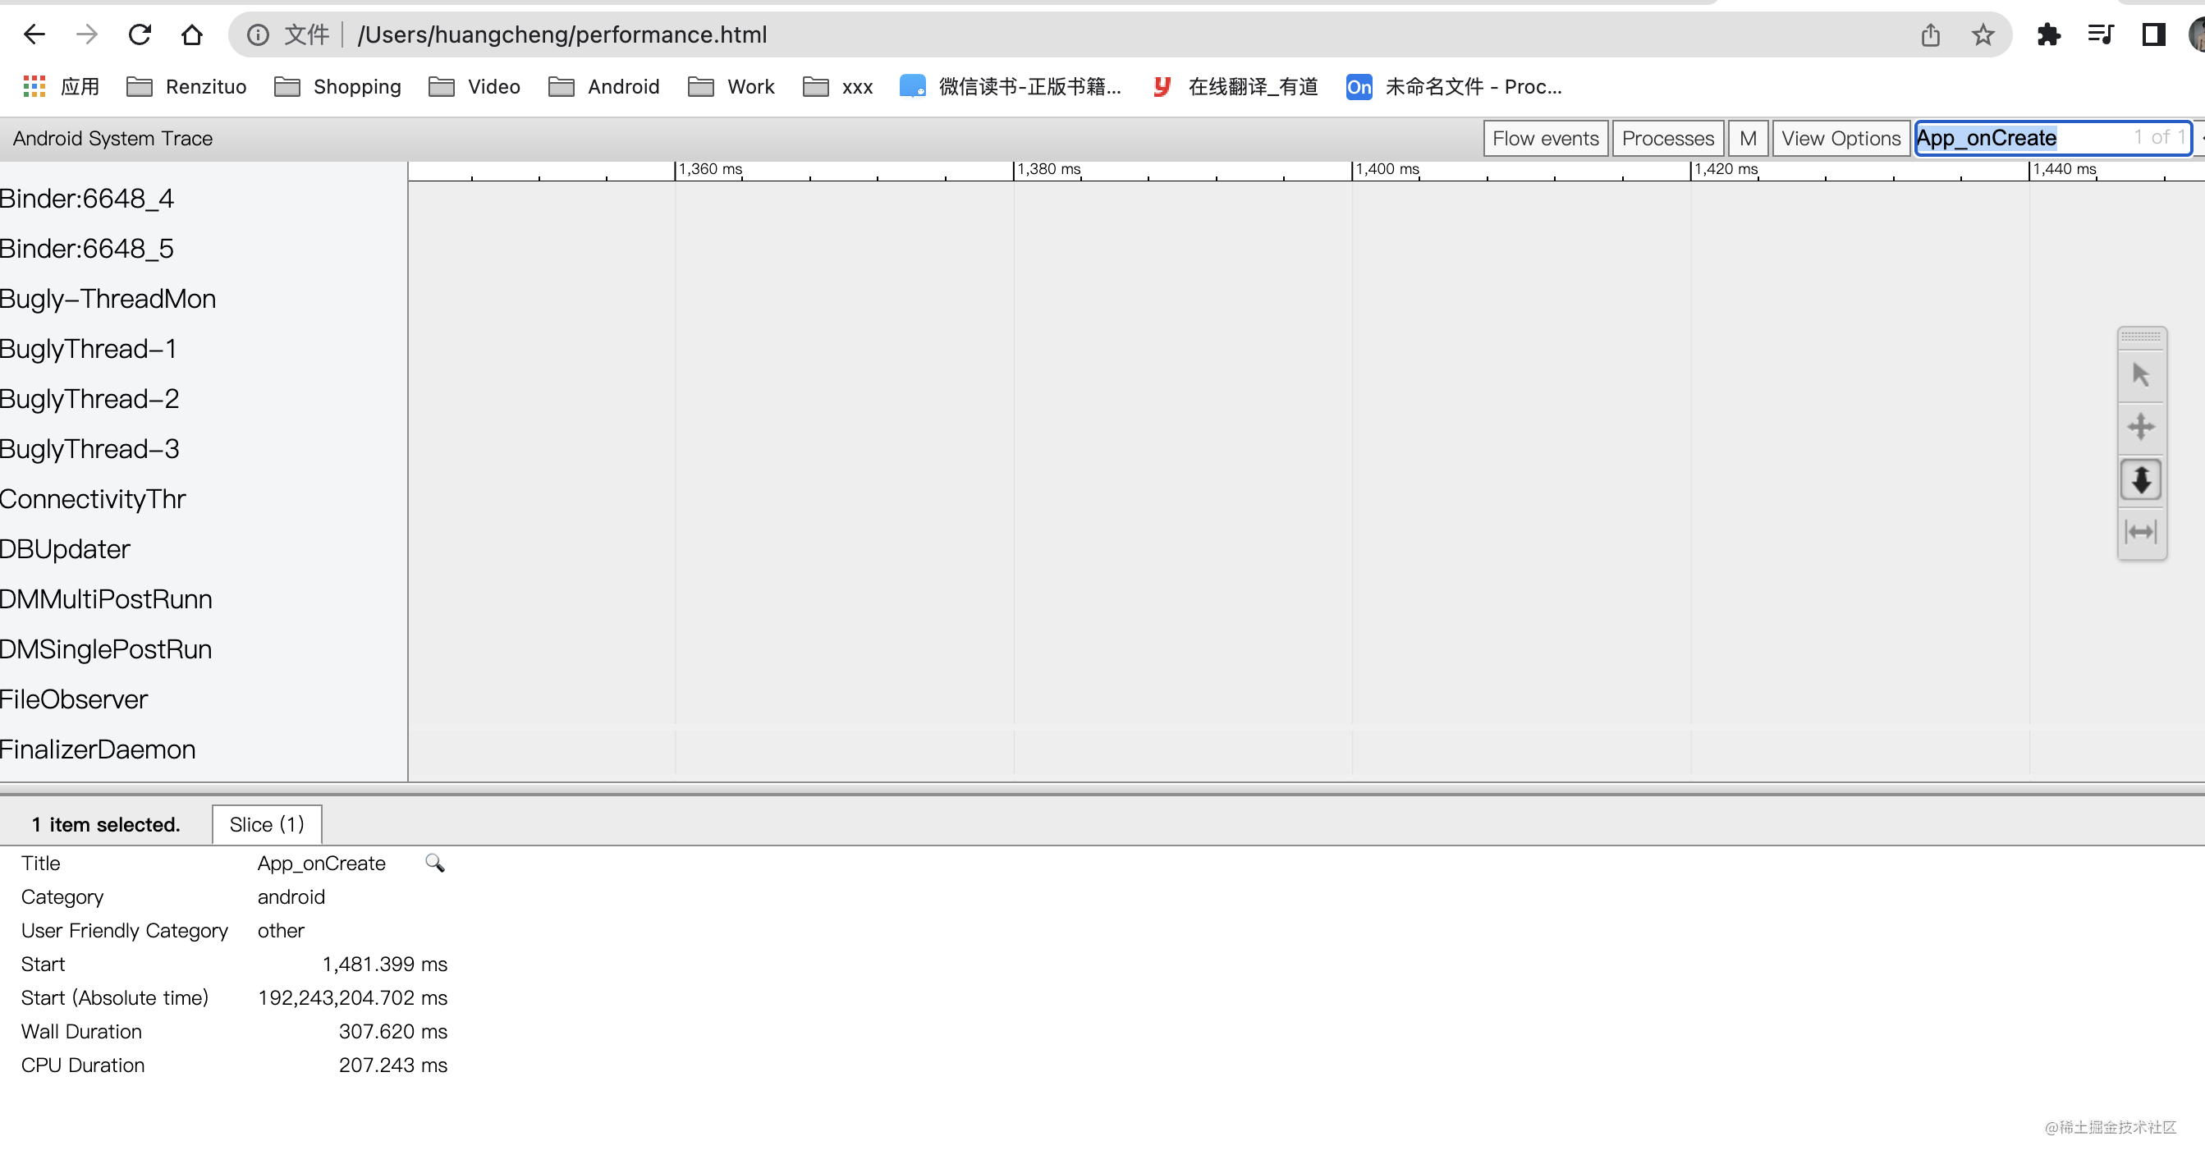Image resolution: width=2205 pixels, height=1164 pixels.
Task: Expand View Options menu
Action: pyautogui.click(x=1841, y=139)
